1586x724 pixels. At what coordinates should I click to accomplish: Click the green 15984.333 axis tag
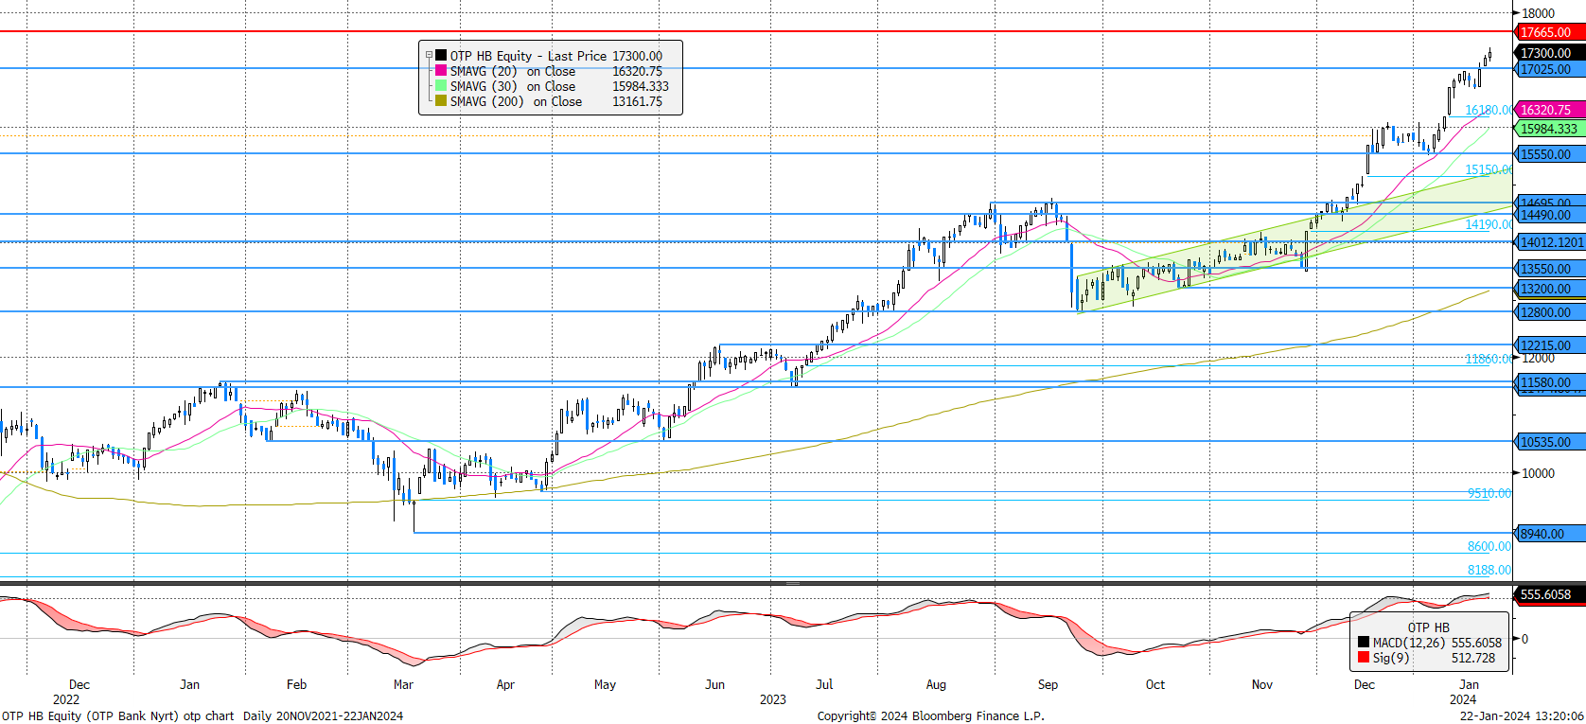pos(1550,129)
